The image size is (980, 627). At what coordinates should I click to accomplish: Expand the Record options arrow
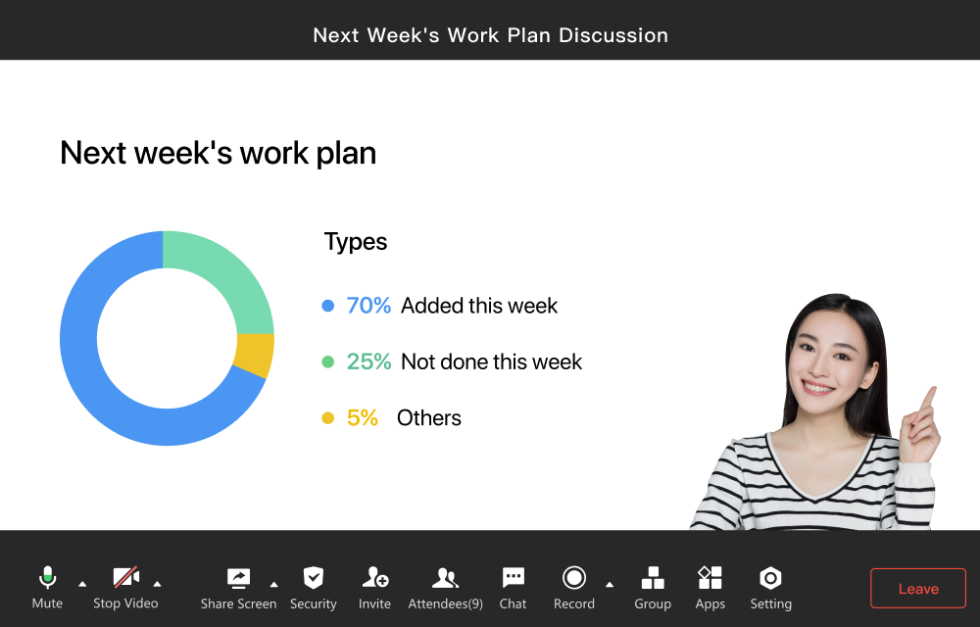(x=610, y=585)
